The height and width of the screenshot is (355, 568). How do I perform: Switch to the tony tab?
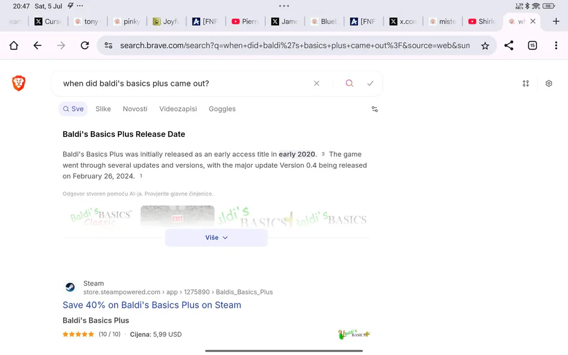click(87, 21)
